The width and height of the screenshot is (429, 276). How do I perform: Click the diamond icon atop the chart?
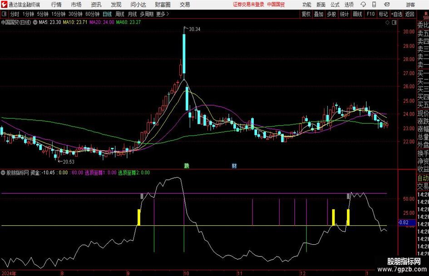click(x=387, y=23)
